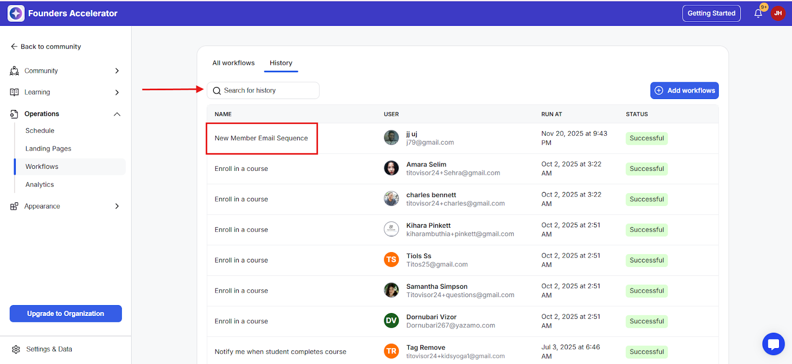Click the email j79@gmail.com
792x364 pixels.
click(430, 143)
